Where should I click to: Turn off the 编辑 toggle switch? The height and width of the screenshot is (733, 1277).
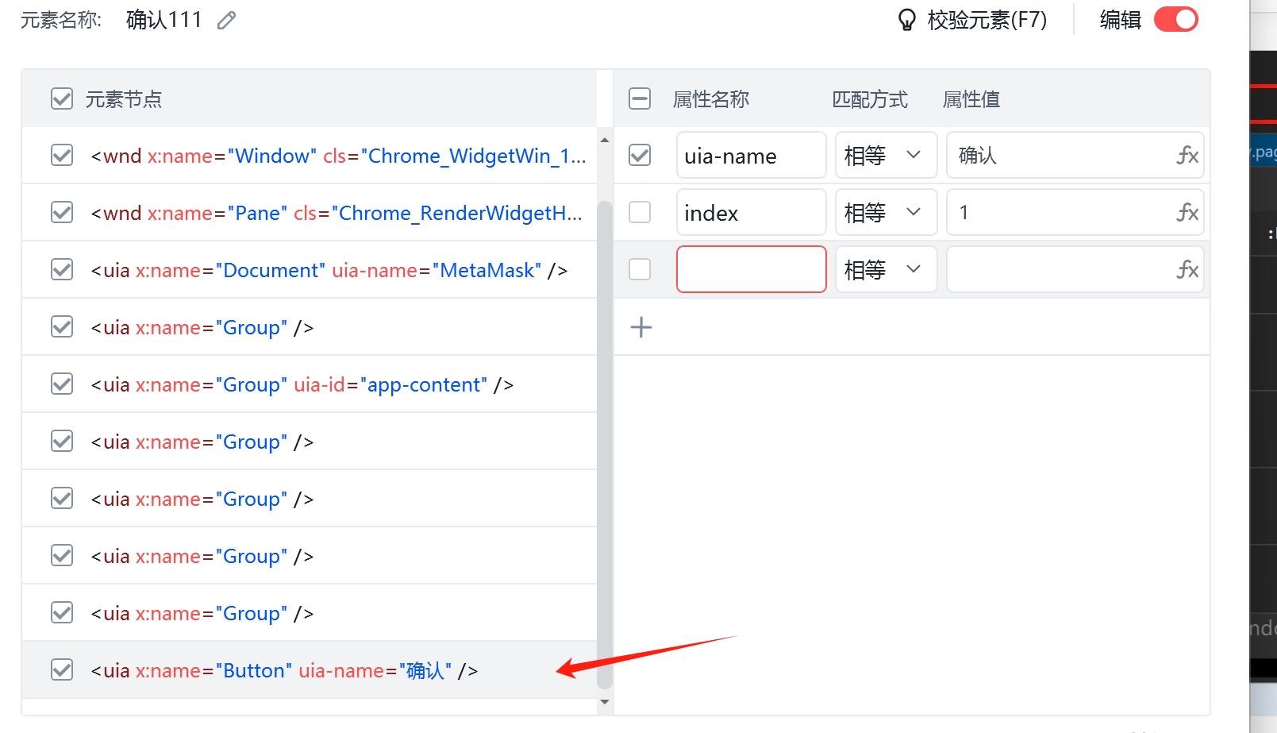[1176, 20]
